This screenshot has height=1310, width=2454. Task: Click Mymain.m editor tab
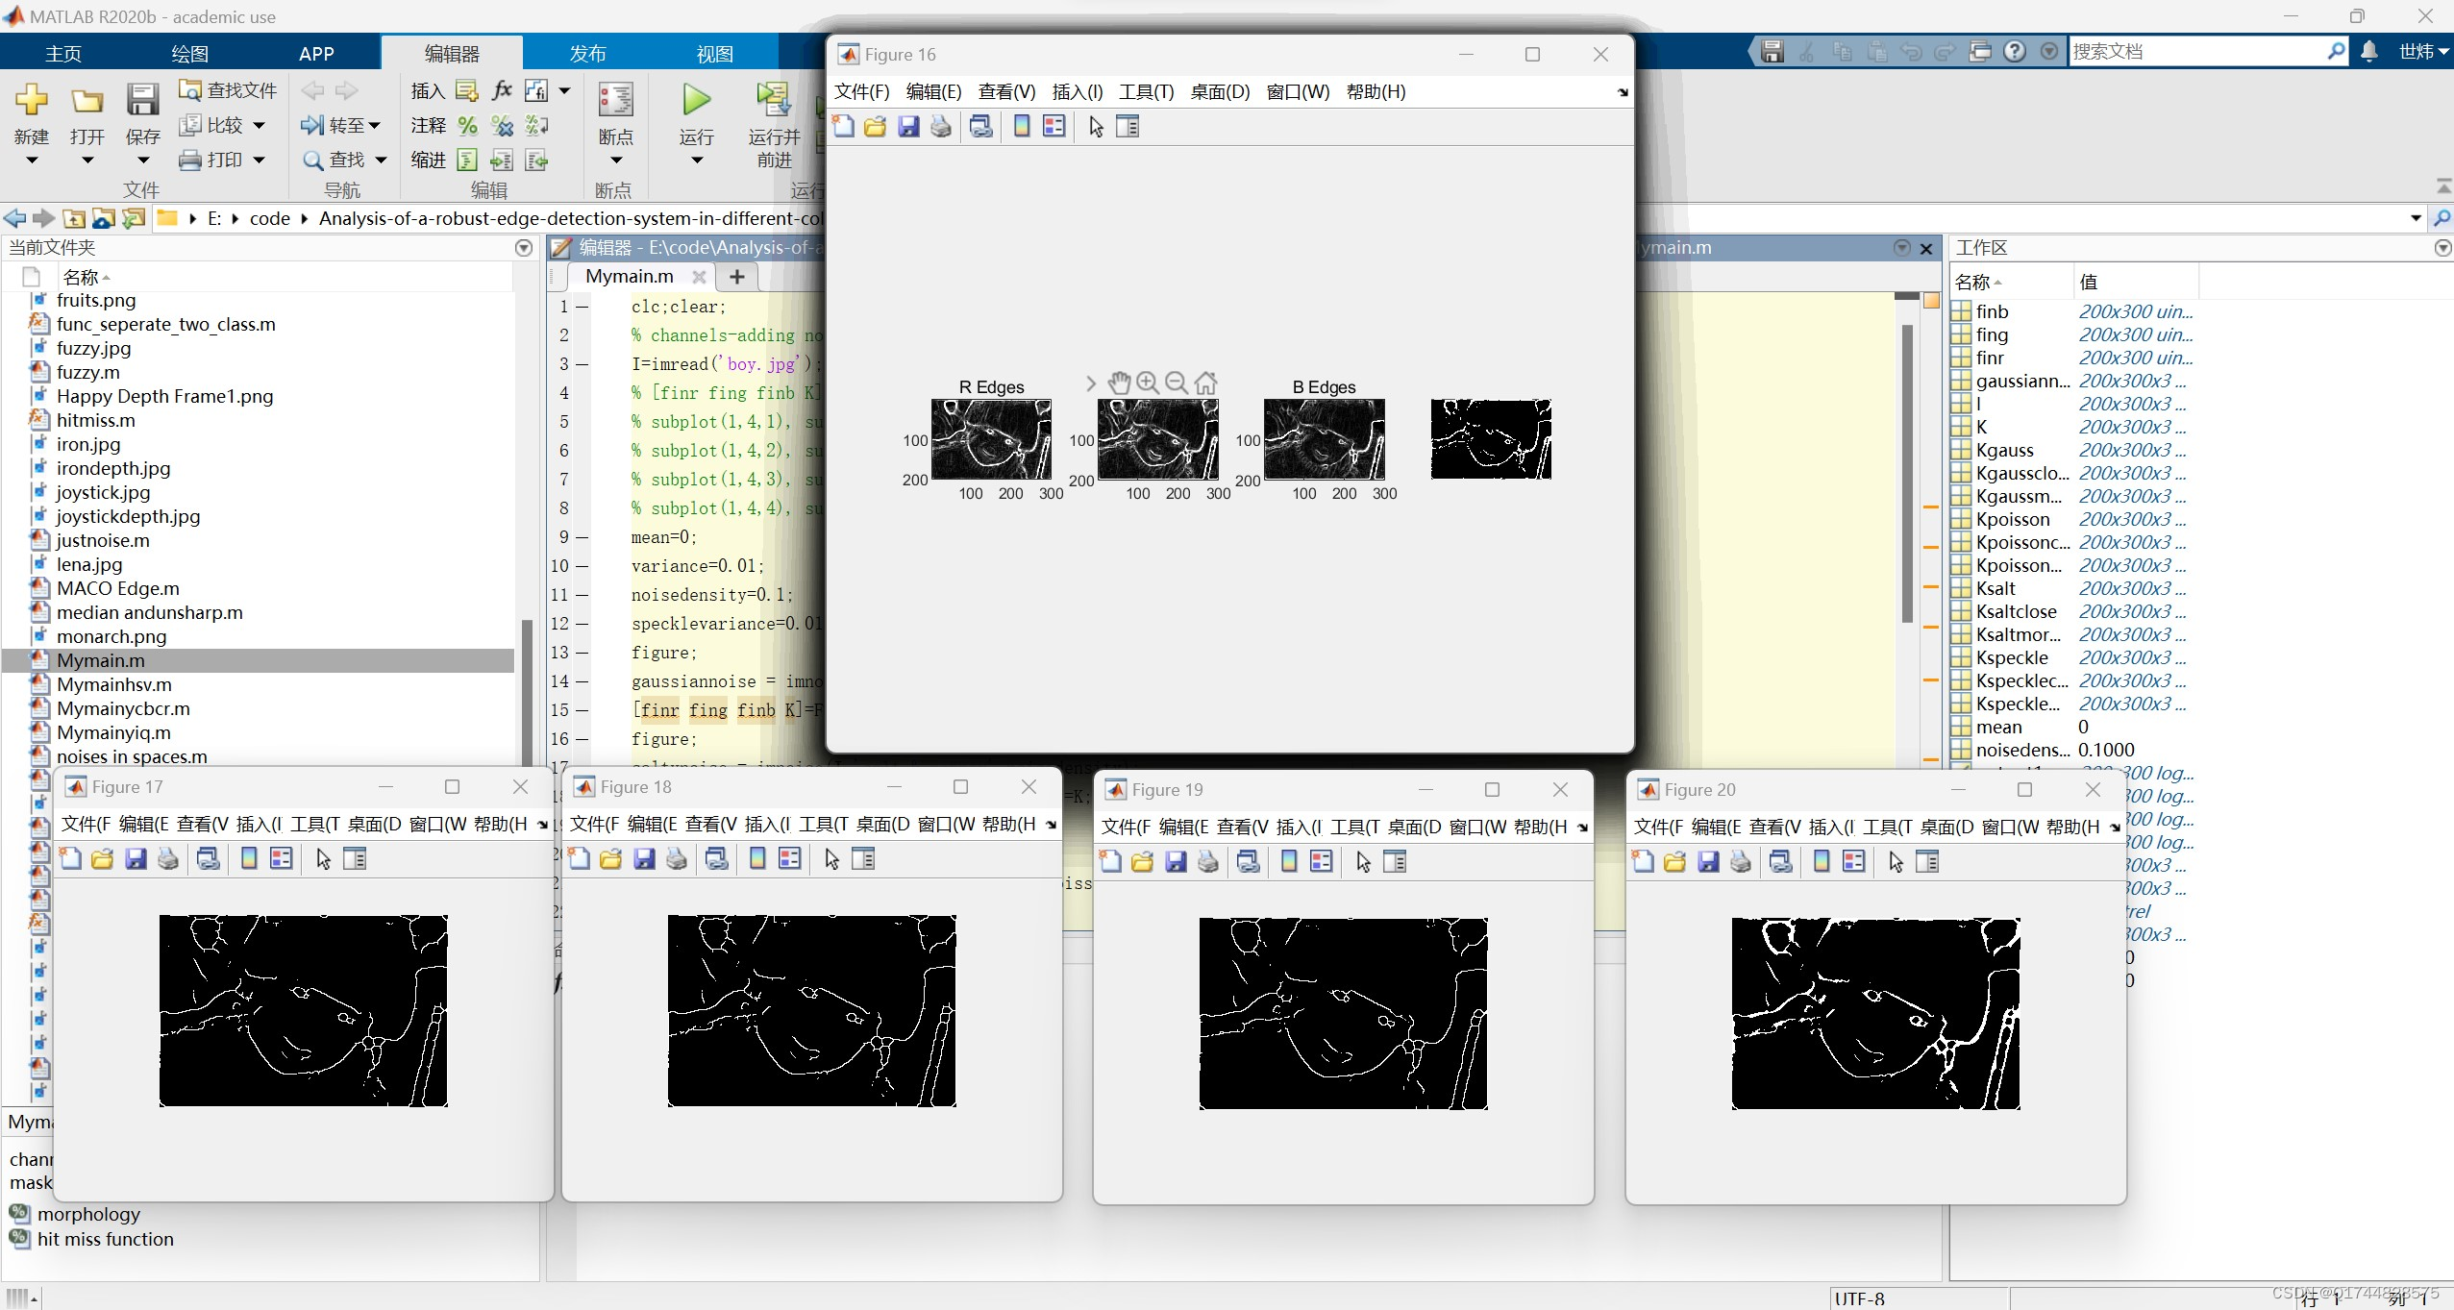tap(630, 277)
